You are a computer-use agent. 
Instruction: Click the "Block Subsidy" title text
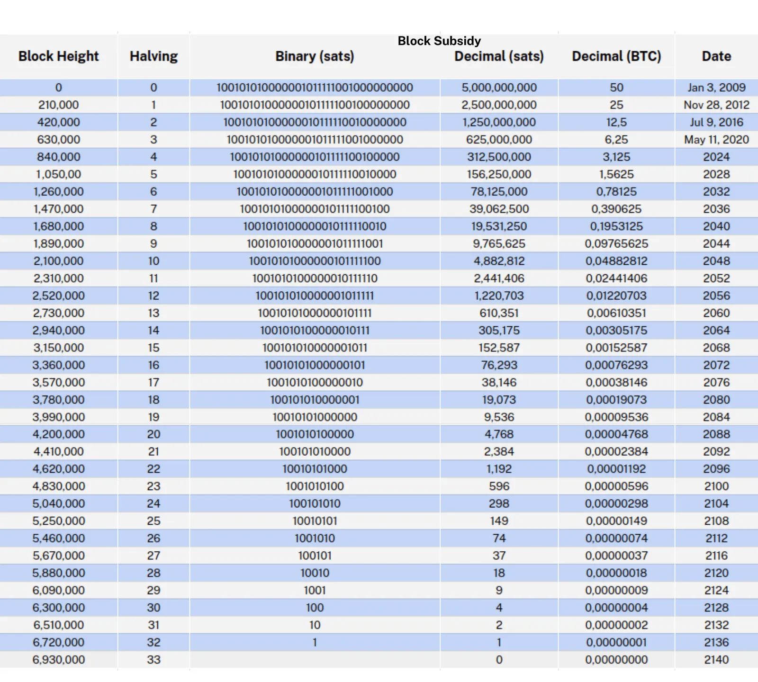439,41
